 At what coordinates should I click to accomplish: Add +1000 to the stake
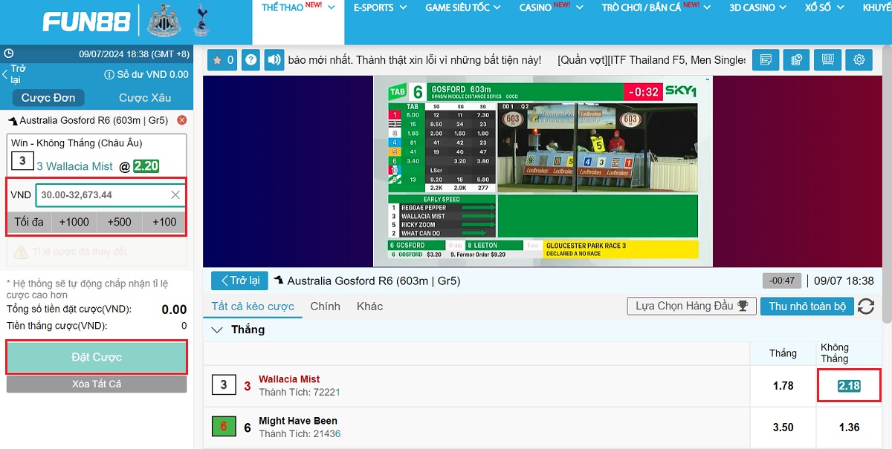(x=74, y=222)
